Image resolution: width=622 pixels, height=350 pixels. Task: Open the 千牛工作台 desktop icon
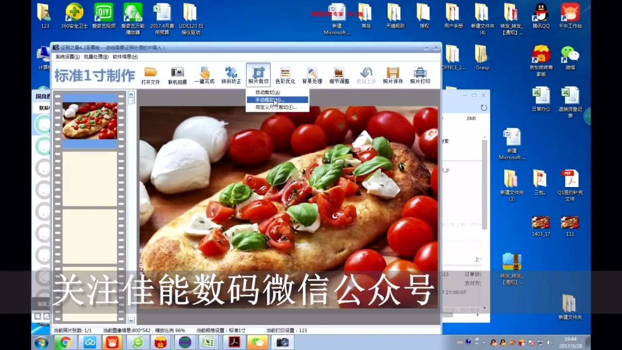coord(570,16)
